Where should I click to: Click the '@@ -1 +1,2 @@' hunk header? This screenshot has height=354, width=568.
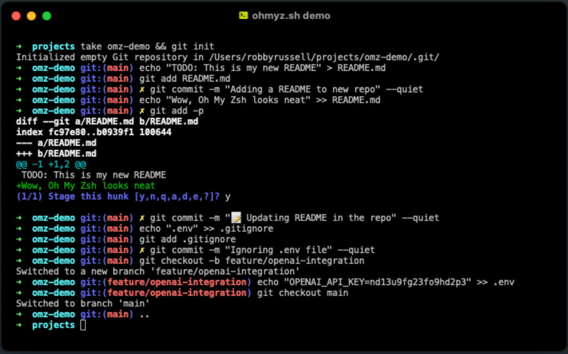coord(51,164)
